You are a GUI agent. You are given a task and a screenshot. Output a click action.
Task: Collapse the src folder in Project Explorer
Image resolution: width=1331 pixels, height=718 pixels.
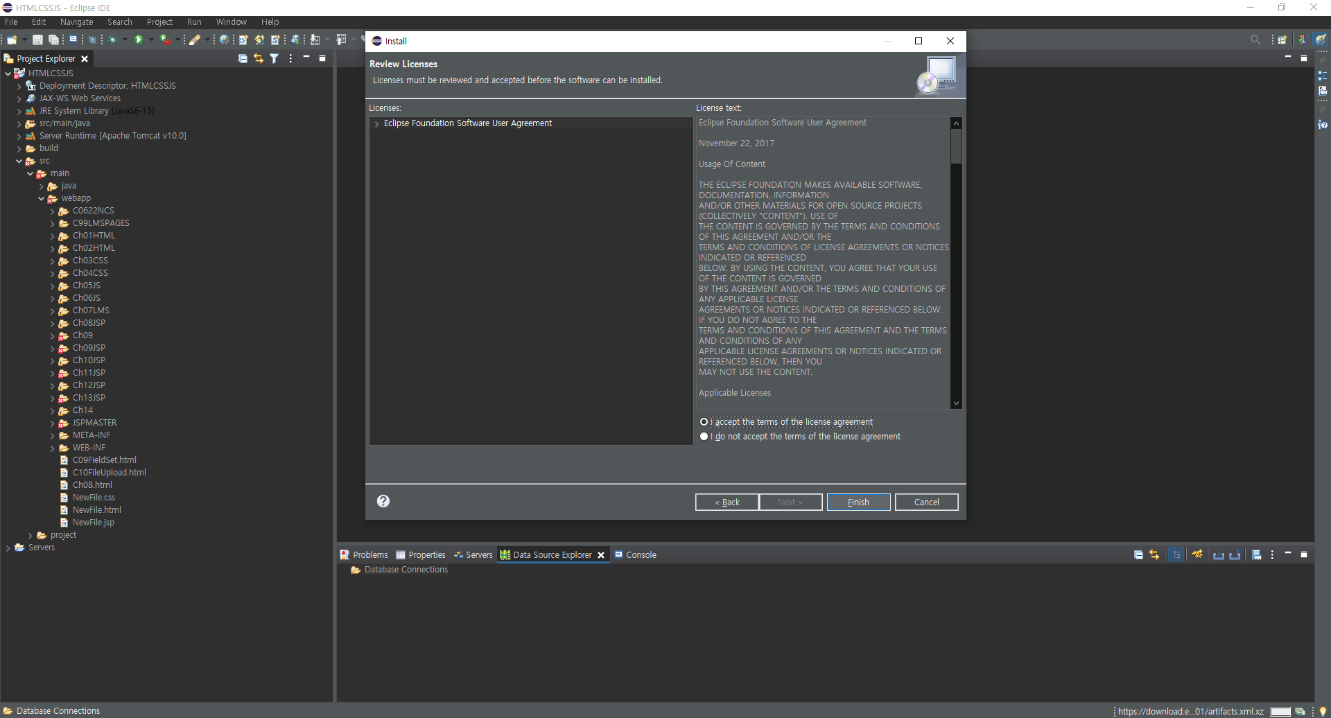[x=19, y=161]
